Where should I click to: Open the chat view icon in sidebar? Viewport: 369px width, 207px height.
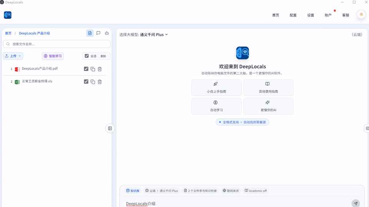click(98, 33)
